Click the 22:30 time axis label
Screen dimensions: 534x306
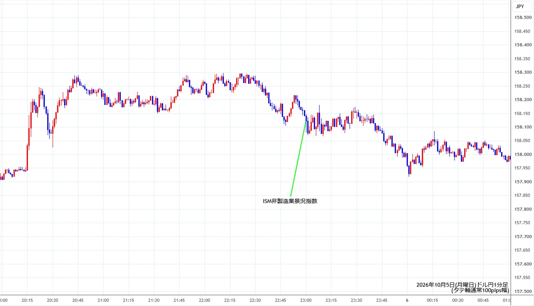tap(255, 300)
